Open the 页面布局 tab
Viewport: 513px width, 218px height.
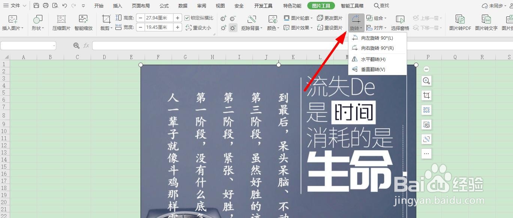[141, 6]
